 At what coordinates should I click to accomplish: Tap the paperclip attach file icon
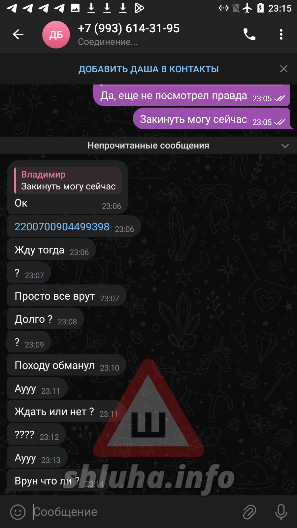(249, 512)
